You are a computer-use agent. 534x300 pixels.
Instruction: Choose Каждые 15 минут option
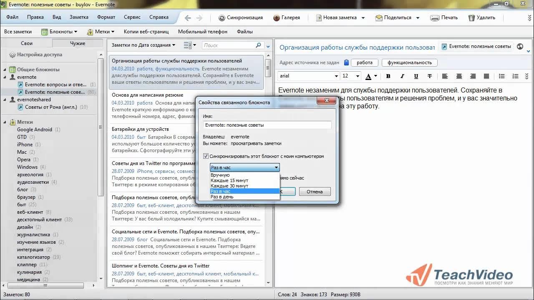point(244,180)
